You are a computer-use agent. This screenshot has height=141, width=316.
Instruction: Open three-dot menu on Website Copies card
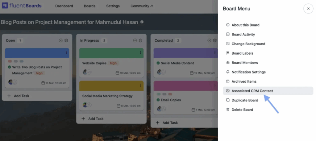140,52
